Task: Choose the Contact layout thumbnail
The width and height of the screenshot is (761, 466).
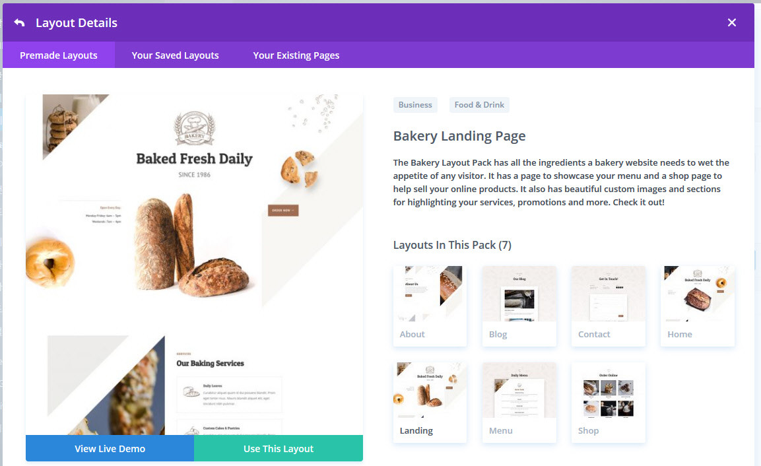Action: (x=608, y=306)
